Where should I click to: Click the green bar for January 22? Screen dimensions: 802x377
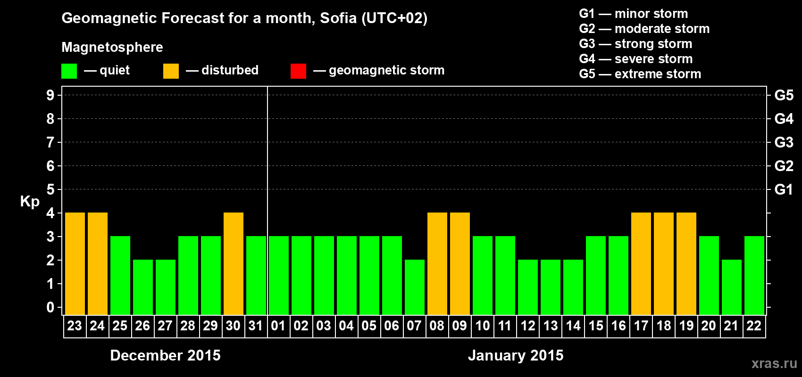754,275
